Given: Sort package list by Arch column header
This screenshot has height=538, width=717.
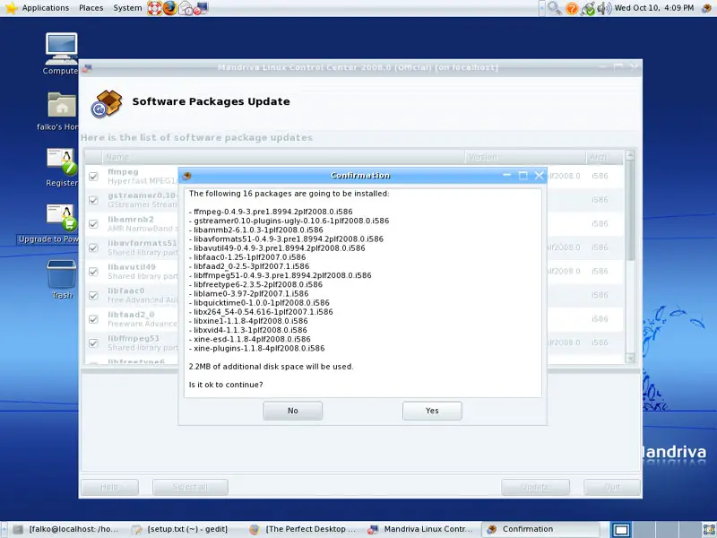Looking at the screenshot, I should pyautogui.click(x=604, y=158).
